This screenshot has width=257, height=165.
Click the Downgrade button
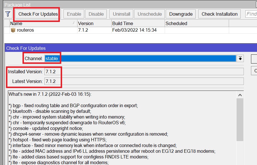tap(181, 14)
